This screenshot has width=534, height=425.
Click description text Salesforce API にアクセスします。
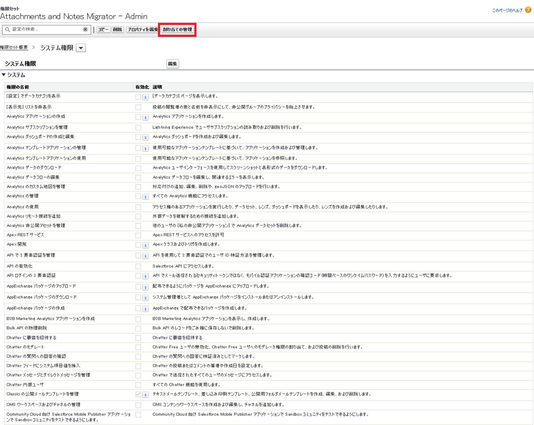click(183, 266)
